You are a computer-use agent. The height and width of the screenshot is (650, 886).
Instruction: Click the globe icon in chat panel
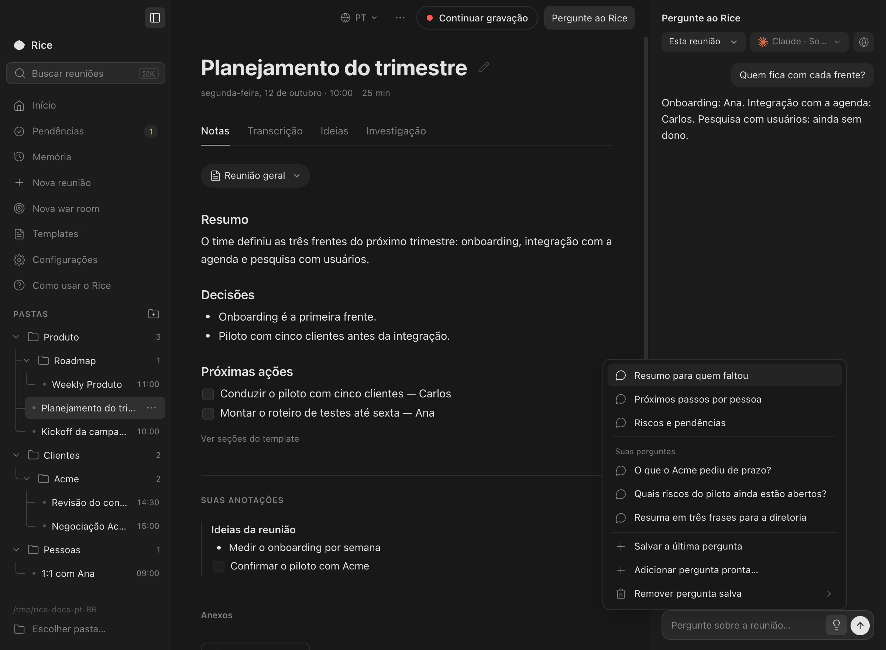click(863, 42)
